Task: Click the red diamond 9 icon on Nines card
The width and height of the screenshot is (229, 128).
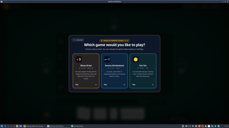Action: pyautogui.click(x=79, y=59)
